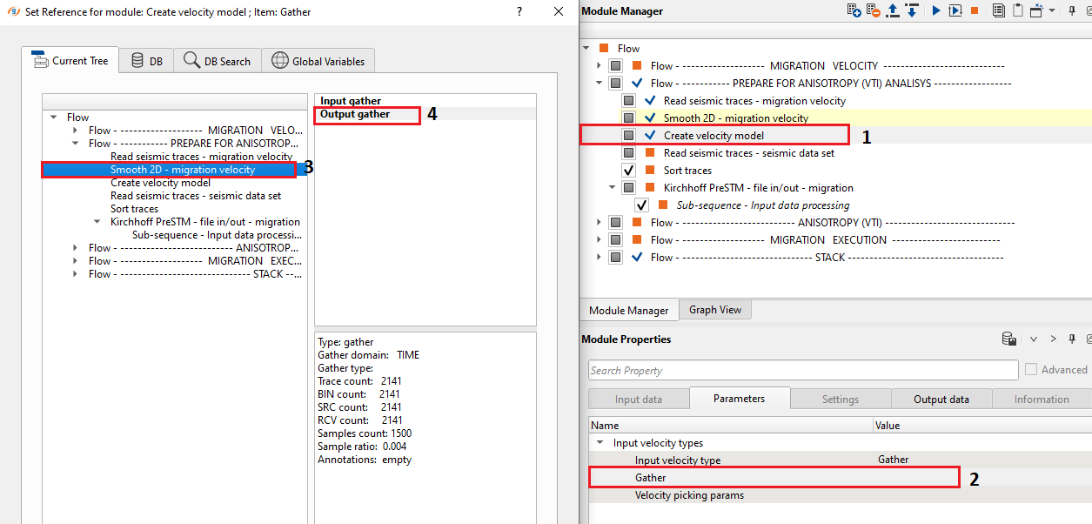Switch to the DB Search tab
The image size is (1092, 524).
[x=218, y=61]
